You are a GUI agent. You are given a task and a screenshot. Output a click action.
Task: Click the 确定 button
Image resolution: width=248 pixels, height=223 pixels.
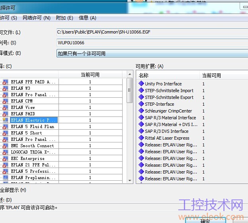[x=205, y=221]
